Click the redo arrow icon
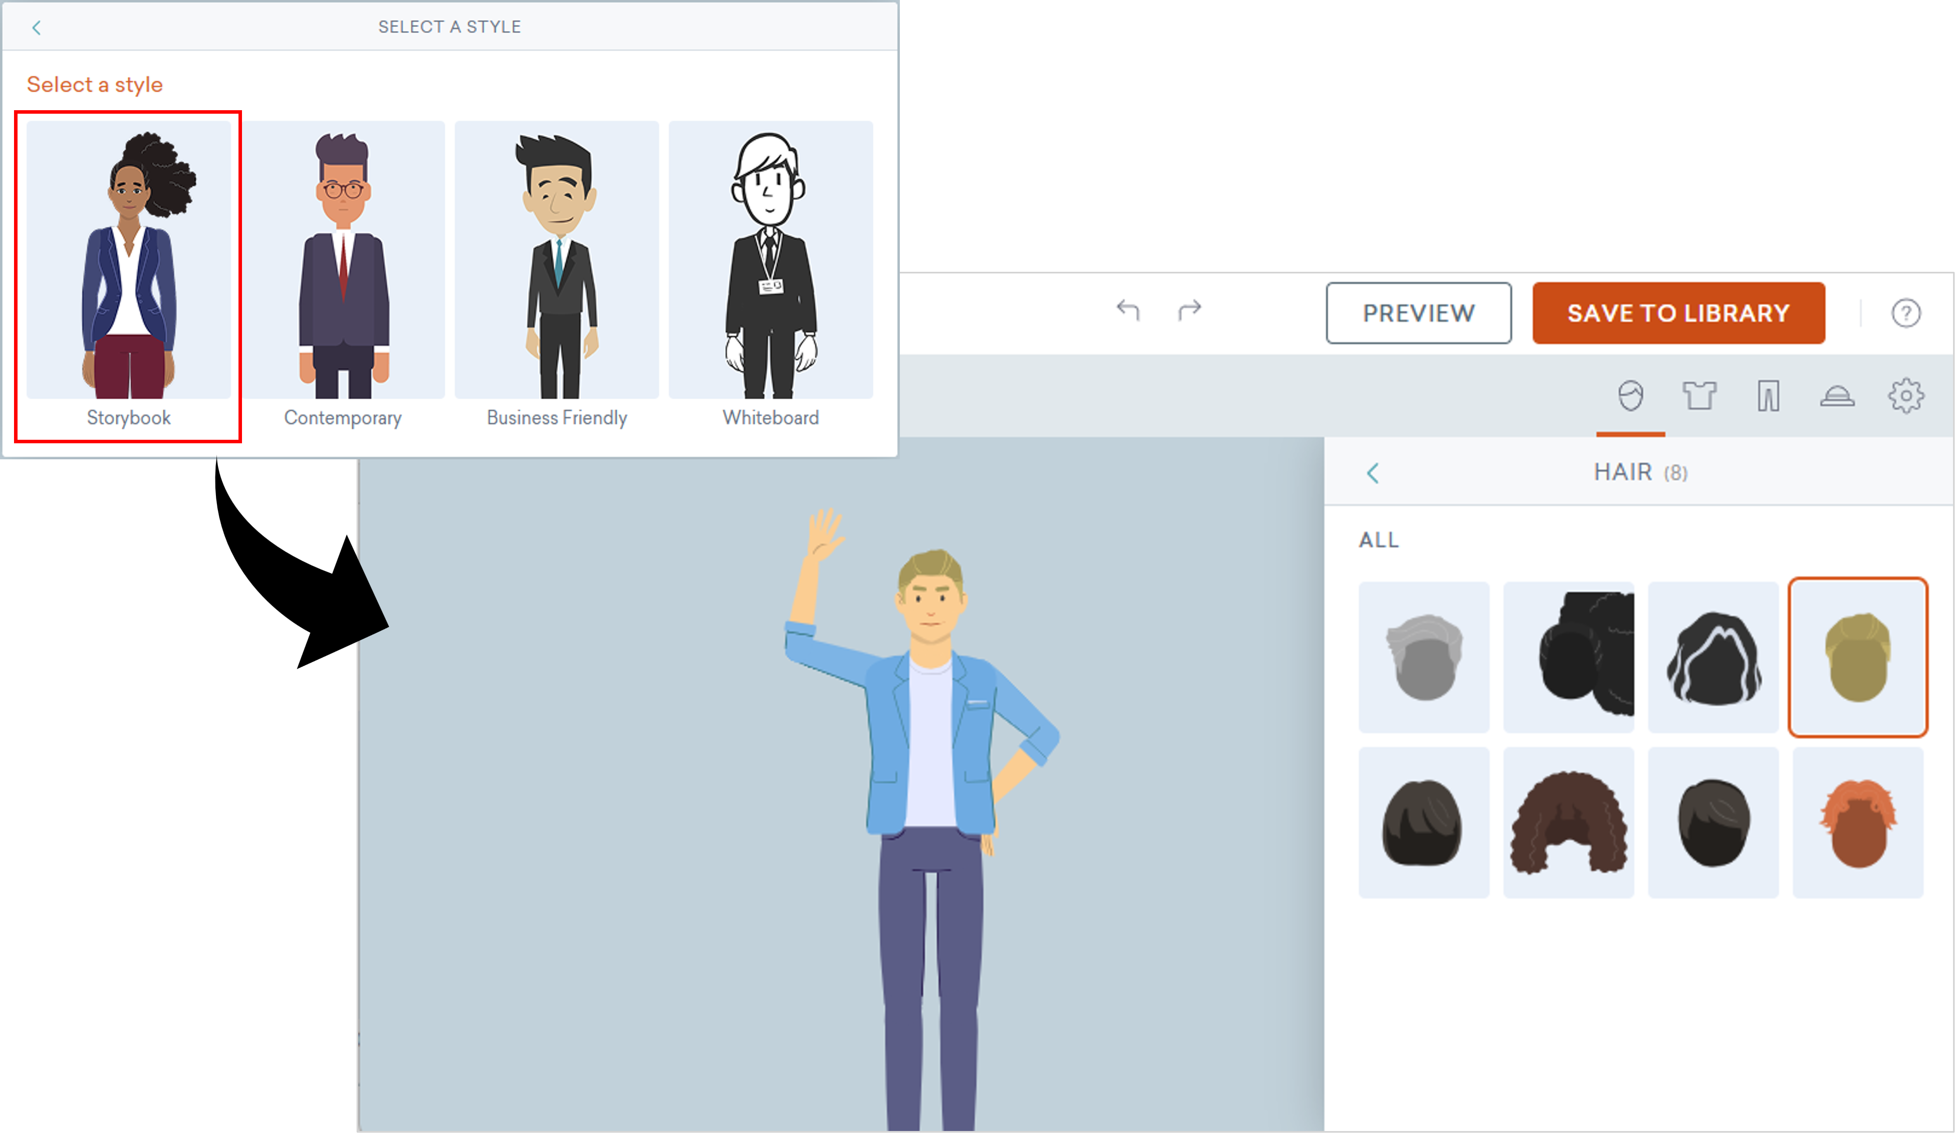Image resolution: width=1955 pixels, height=1133 pixels. coord(1189,310)
